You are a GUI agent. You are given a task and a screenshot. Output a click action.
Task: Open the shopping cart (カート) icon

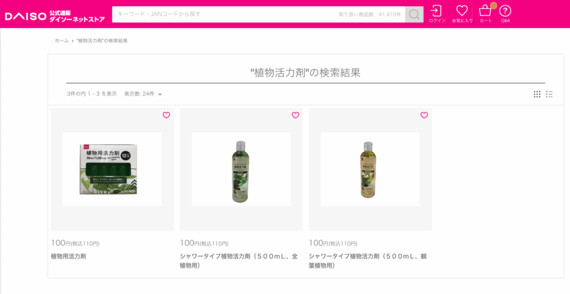click(485, 14)
